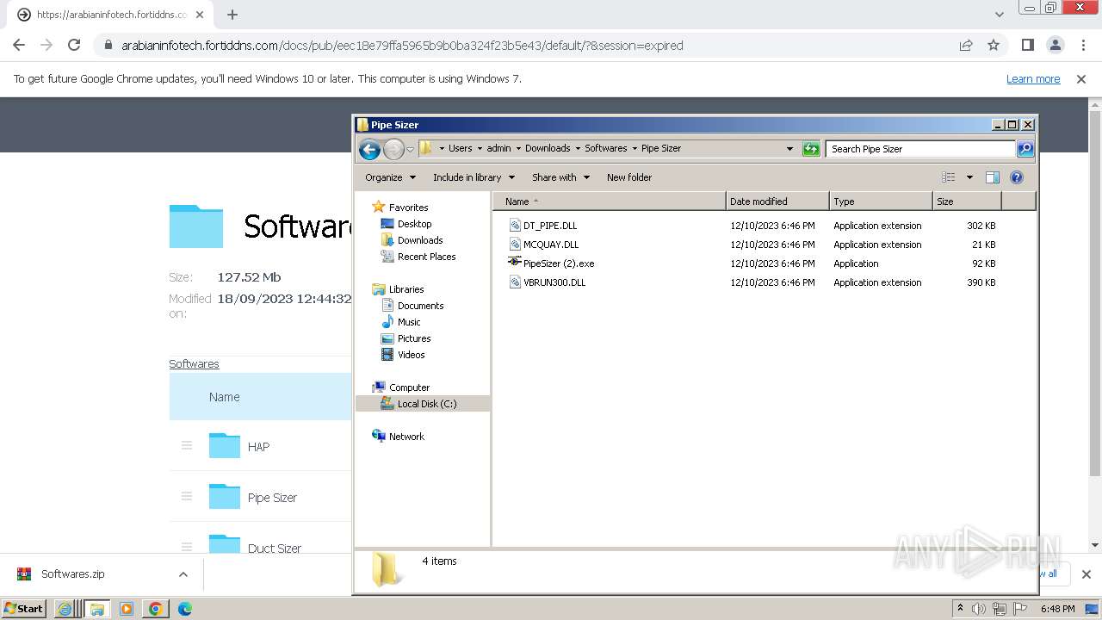Select Network in navigation pane
The width and height of the screenshot is (1102, 620).
[406, 437]
